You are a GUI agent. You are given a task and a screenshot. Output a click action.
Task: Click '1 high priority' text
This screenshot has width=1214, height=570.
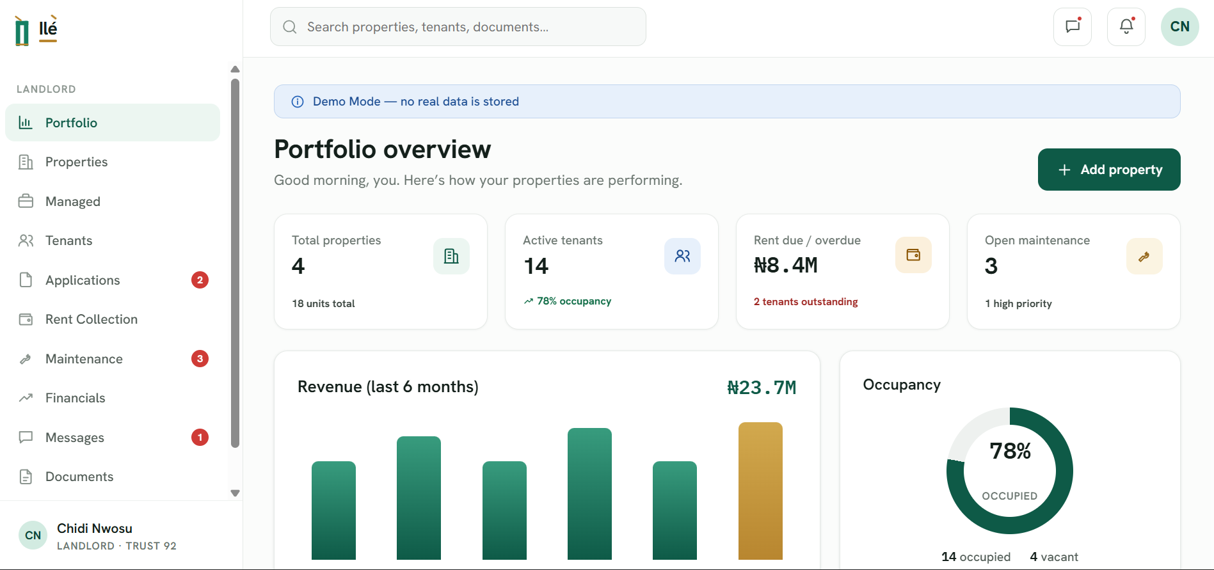pyautogui.click(x=1018, y=303)
